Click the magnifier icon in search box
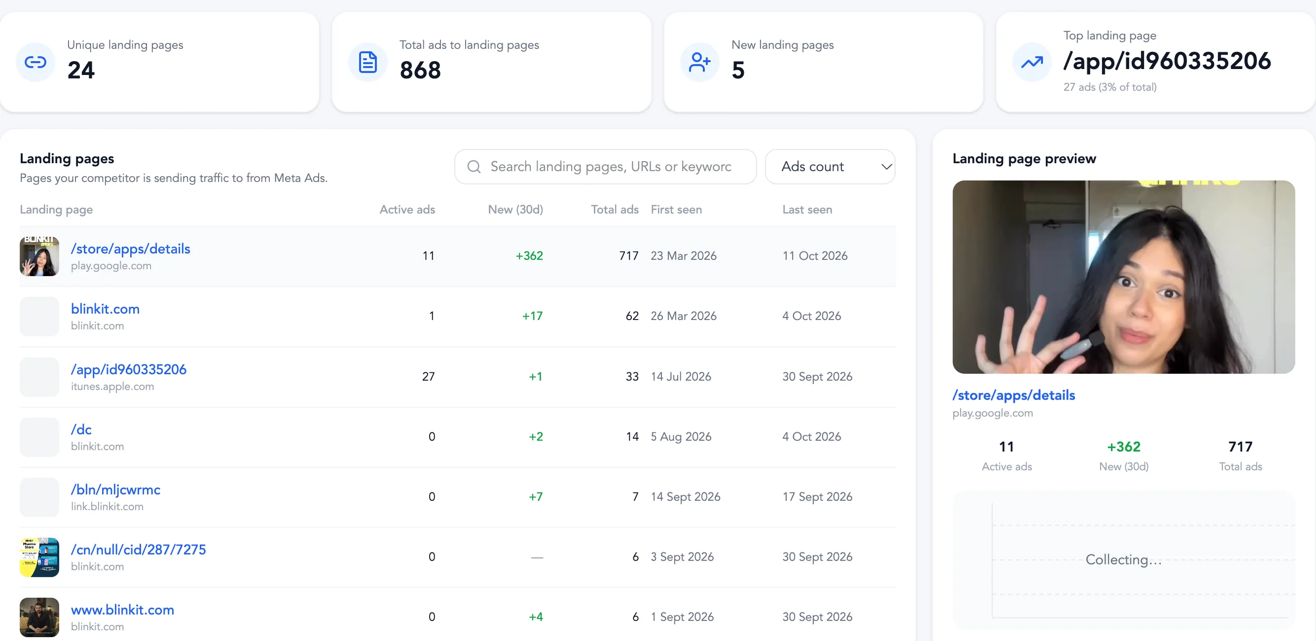Screen dimensions: 1316x641 474,167
